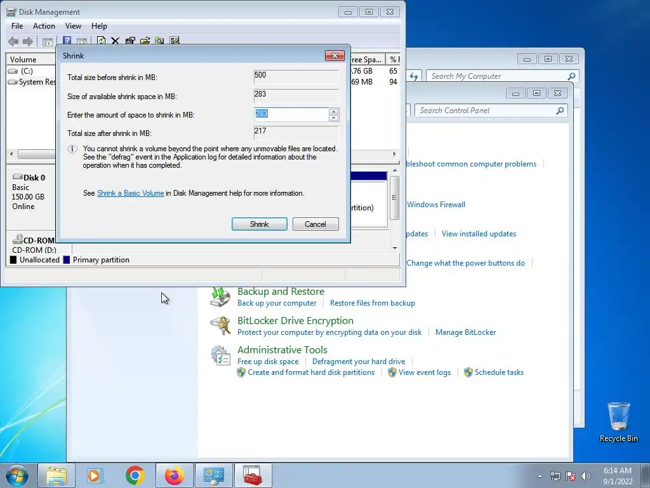Viewport: 650px width, 488px height.
Task: Click the Forward arrow in Disk Management toolbar
Action: click(28, 41)
